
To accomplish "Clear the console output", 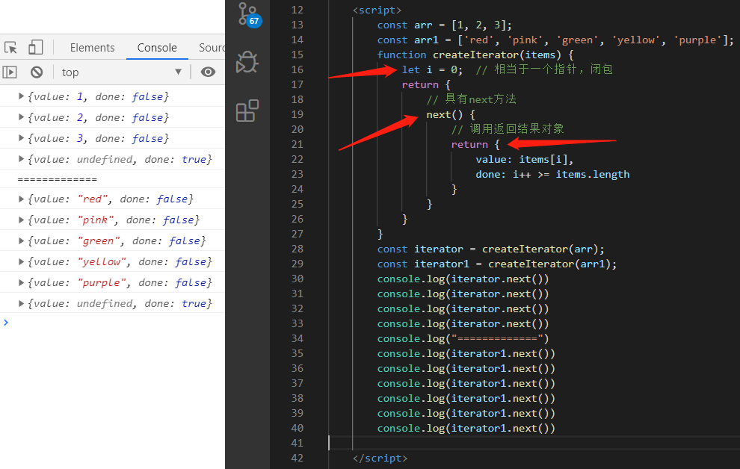I will click(x=37, y=72).
